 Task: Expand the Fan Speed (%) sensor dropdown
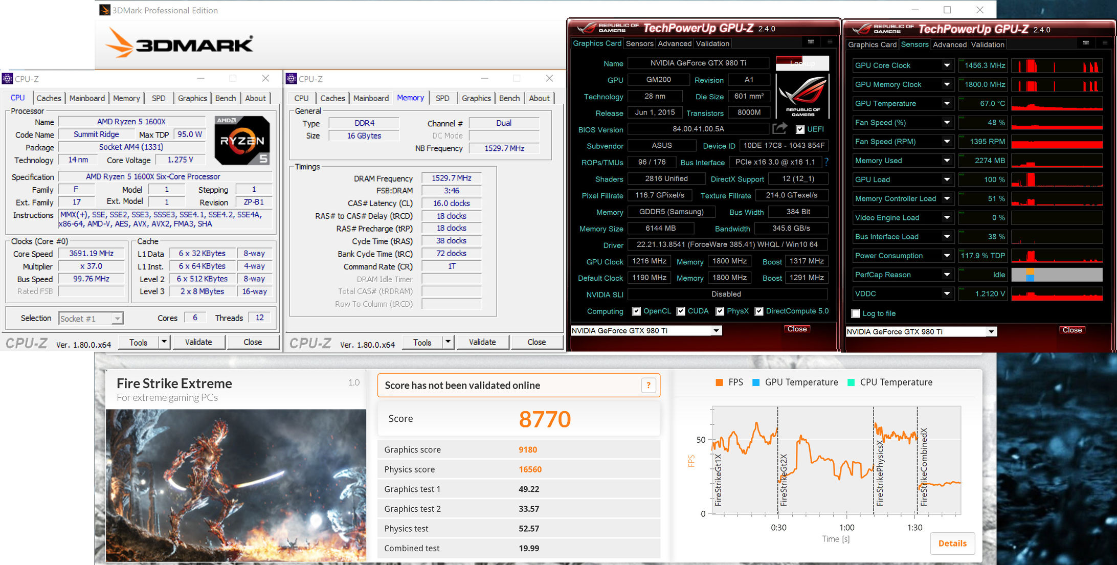(x=947, y=123)
